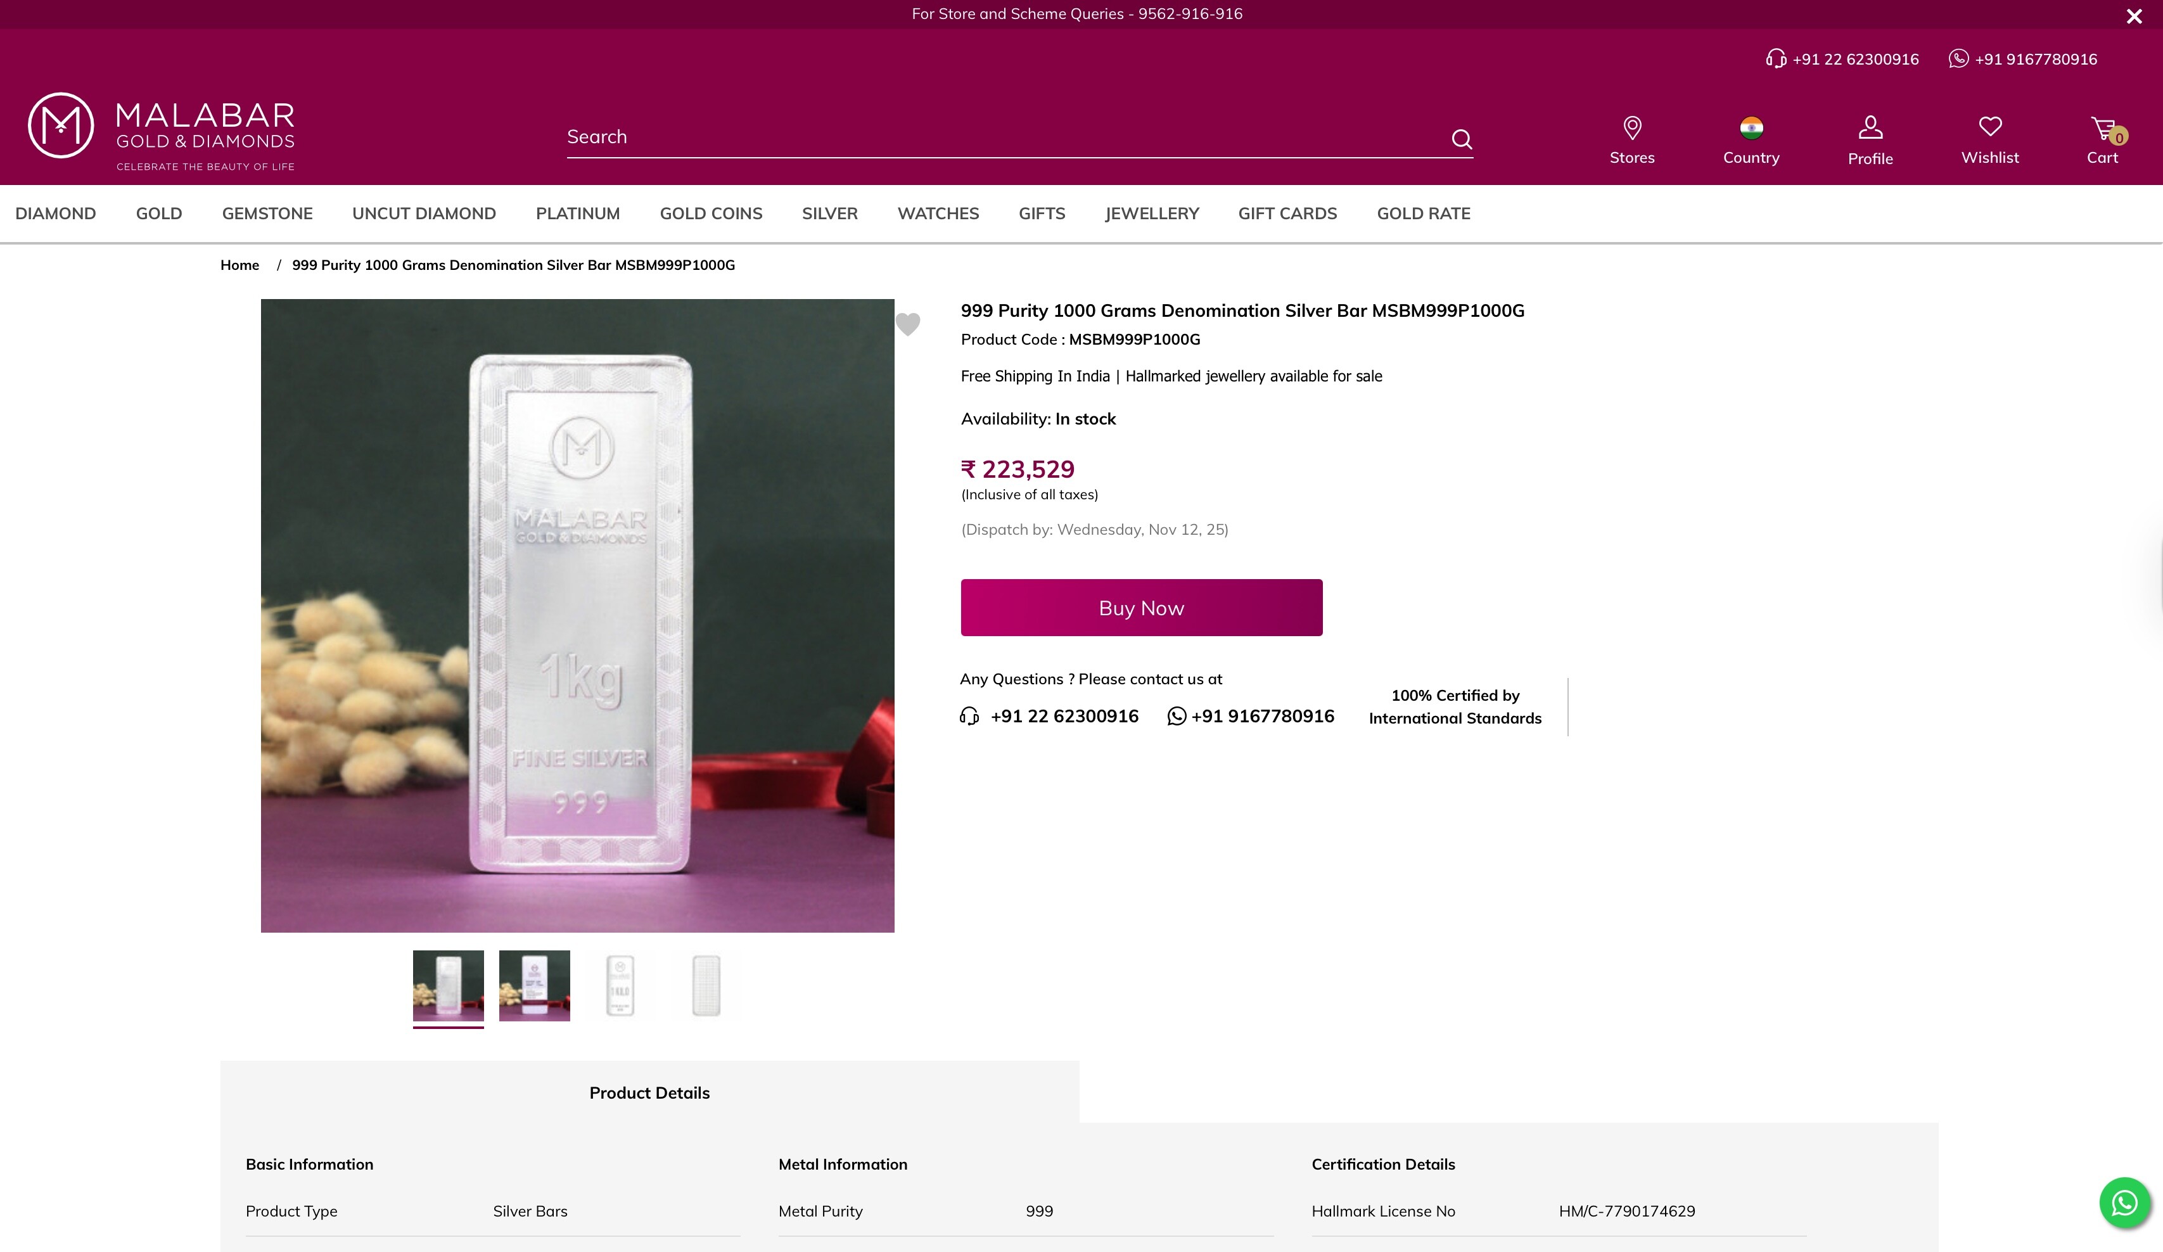Screen dimensions: 2163x1252
Task: Click the Malabar Gold & Diamonds logo
Action: (x=162, y=131)
